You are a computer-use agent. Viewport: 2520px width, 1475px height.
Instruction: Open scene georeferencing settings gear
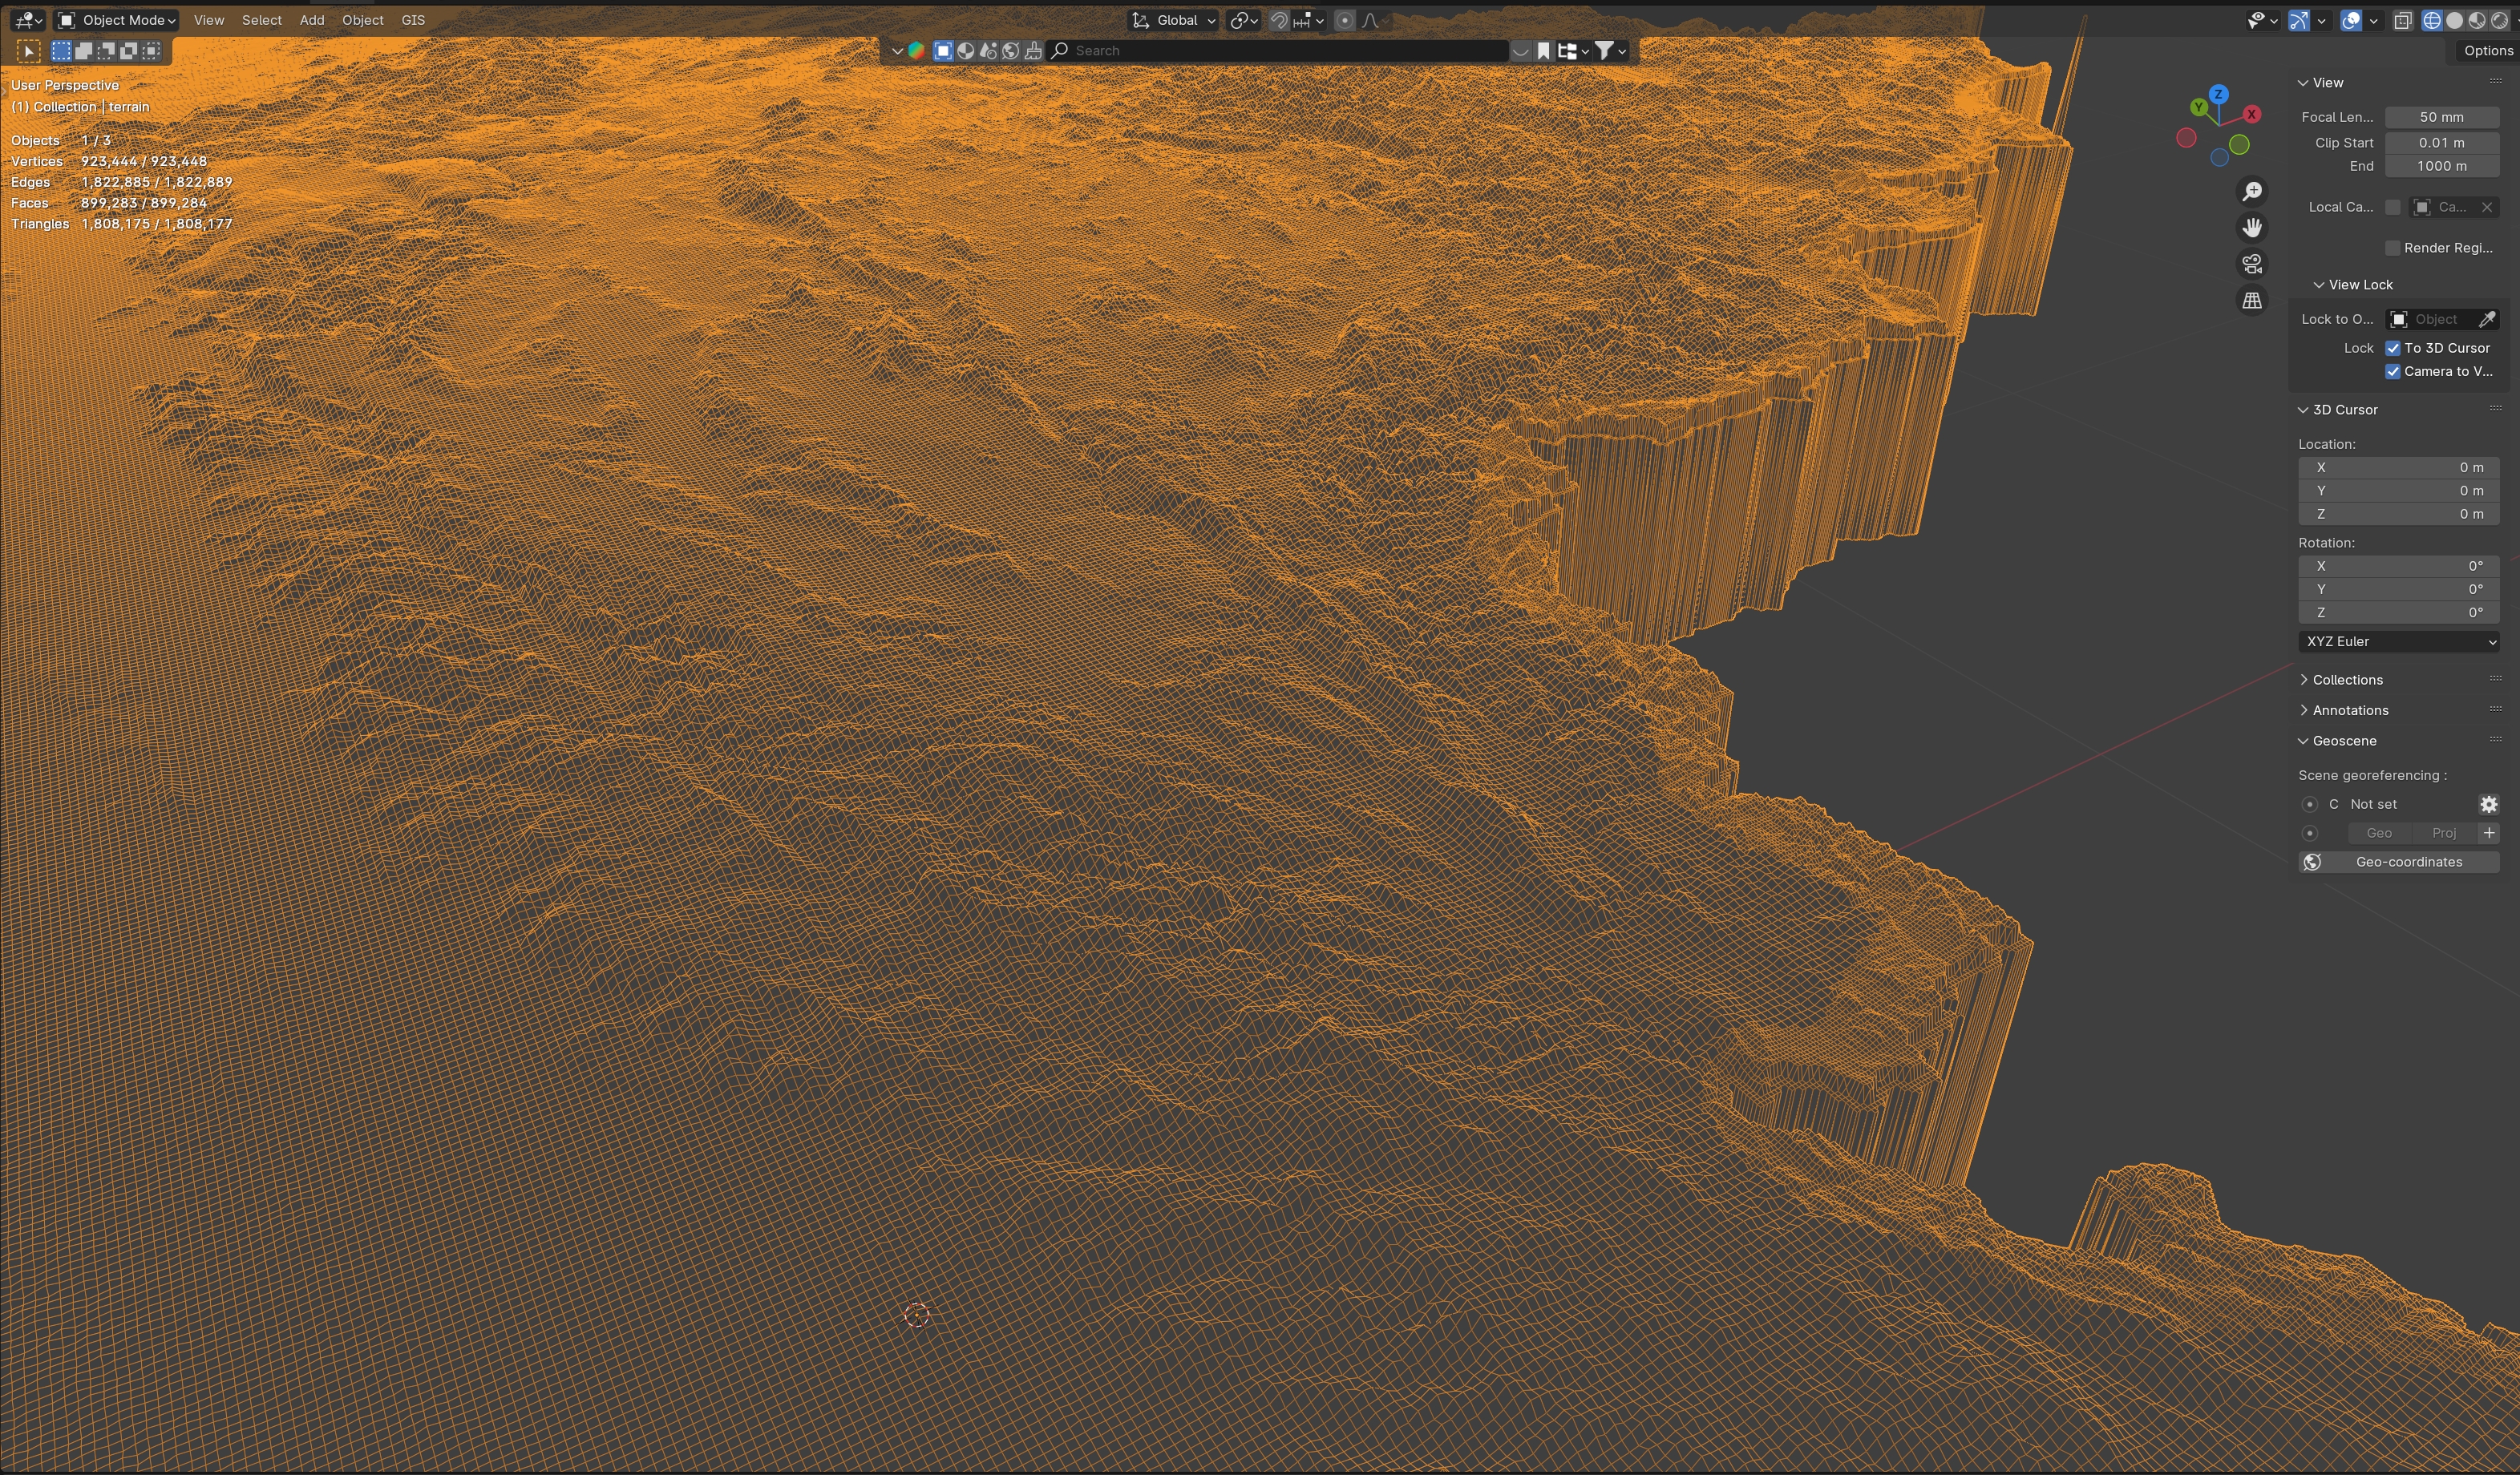[x=2488, y=804]
